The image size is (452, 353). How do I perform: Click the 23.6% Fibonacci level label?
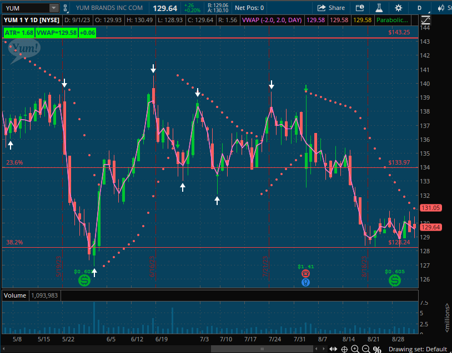pyautogui.click(x=14, y=162)
